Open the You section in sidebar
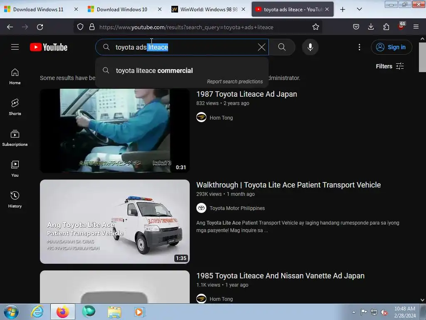 [15, 169]
